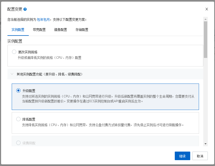Click the scrollbar down arrow

point(205,144)
